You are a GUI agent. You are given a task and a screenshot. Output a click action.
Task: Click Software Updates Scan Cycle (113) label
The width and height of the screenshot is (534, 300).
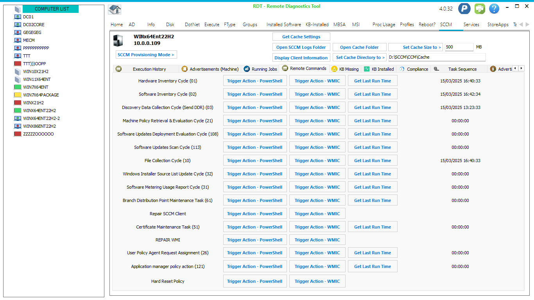[168, 147]
